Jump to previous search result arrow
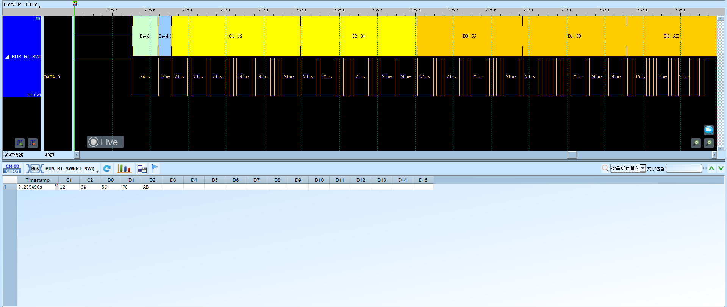Image resolution: width=727 pixels, height=307 pixels. 712,168
